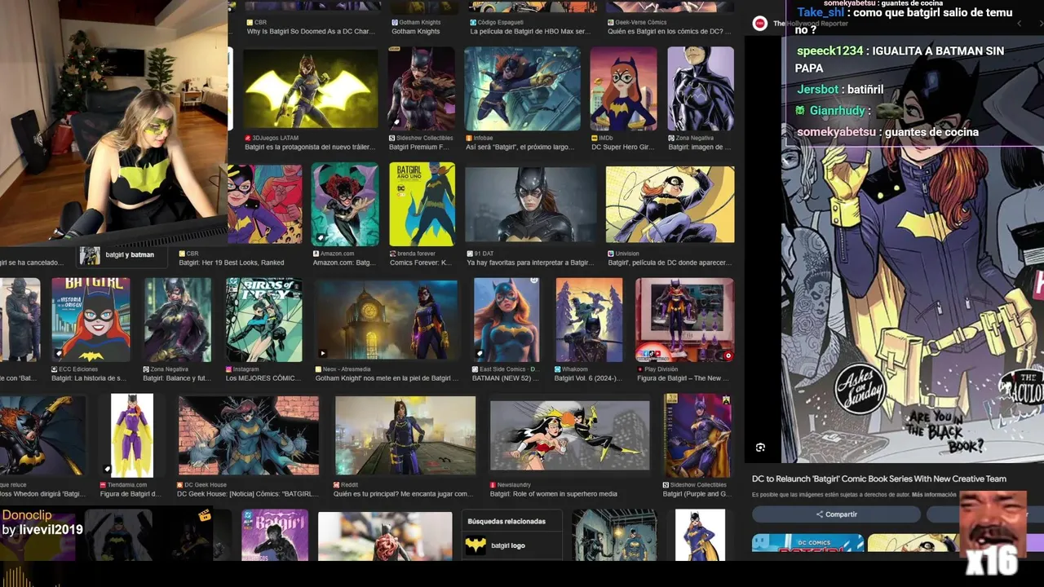Click The Hollywood Reporter source logo icon
Image resolution: width=1044 pixels, height=587 pixels.
click(x=759, y=24)
